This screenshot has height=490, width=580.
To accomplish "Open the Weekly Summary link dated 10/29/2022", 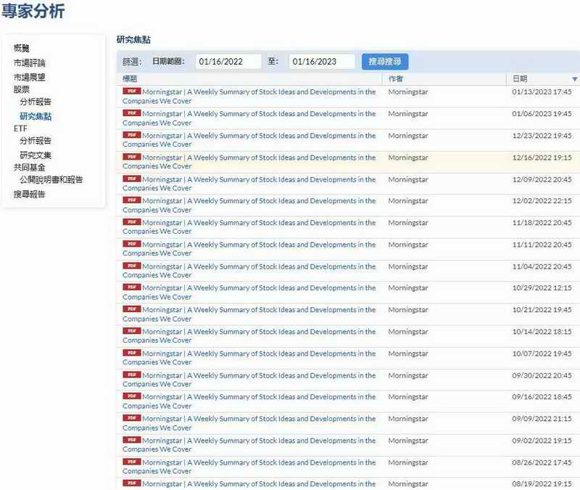I will pos(249,293).
